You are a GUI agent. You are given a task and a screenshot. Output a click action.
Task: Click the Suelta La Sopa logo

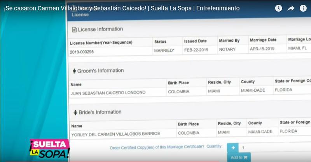click(x=50, y=149)
